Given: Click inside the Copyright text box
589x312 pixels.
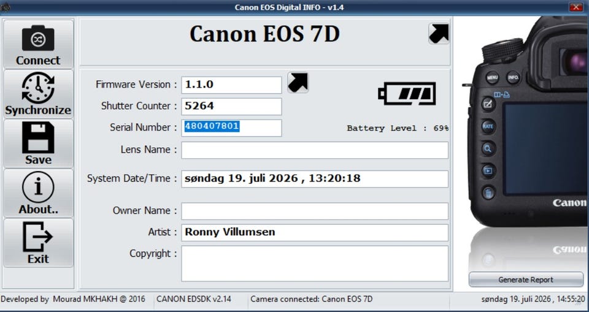Looking at the screenshot, I should [315, 263].
